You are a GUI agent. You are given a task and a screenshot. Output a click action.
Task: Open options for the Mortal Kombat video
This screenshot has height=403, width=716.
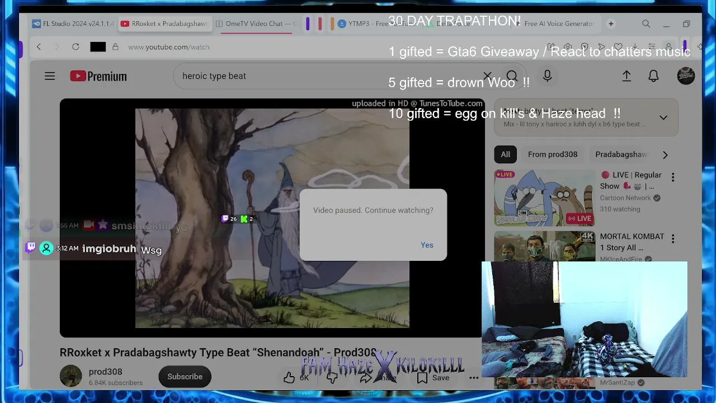tap(673, 239)
